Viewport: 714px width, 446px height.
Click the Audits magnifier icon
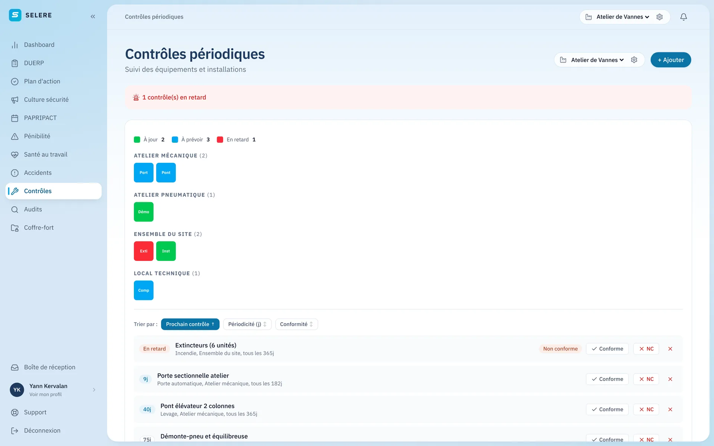[15, 210]
